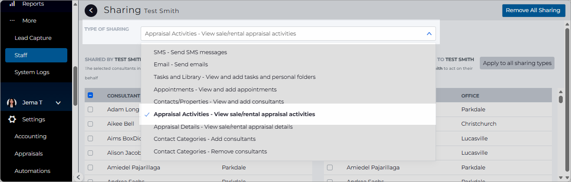
Task: Click Remove All Sharing button
Action: (534, 10)
